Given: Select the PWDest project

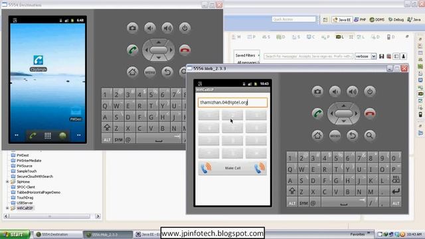Looking at the screenshot, I should coord(23,155).
